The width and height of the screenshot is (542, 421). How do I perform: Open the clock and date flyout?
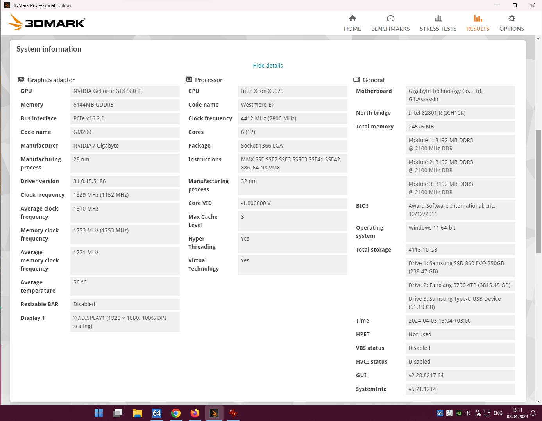pyautogui.click(x=517, y=413)
